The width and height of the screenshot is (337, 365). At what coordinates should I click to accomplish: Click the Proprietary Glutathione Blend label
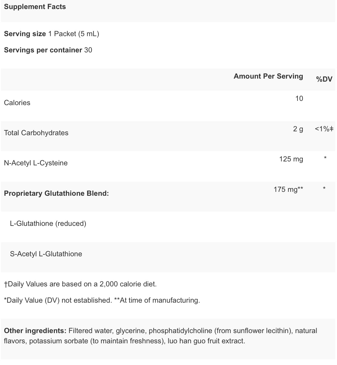56,193
